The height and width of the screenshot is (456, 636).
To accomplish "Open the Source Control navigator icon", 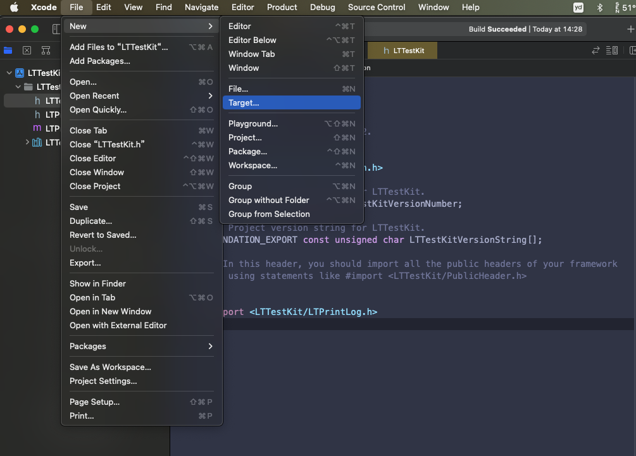I will [27, 50].
